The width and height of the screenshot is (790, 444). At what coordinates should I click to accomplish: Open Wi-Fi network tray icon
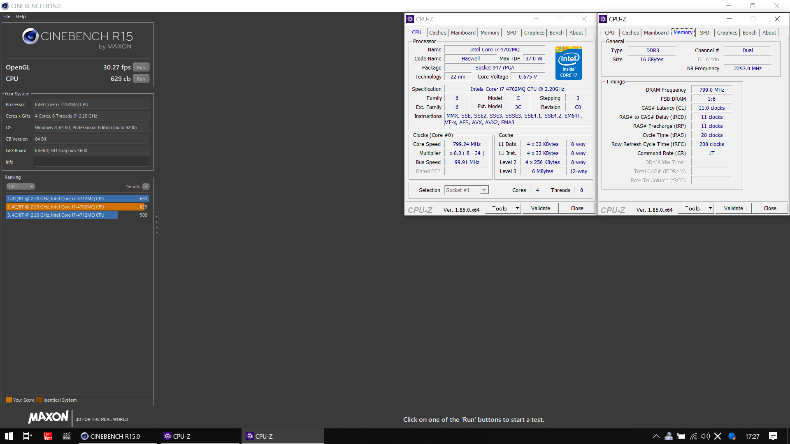point(693,436)
